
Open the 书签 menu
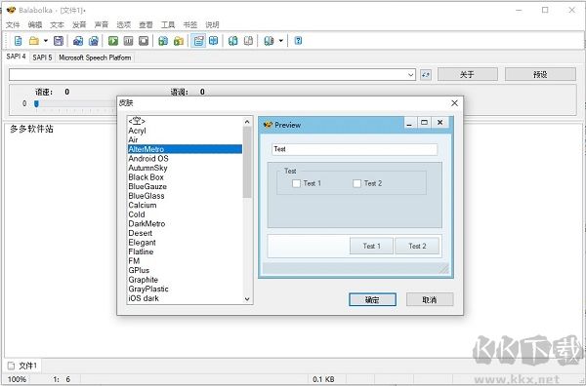(189, 24)
